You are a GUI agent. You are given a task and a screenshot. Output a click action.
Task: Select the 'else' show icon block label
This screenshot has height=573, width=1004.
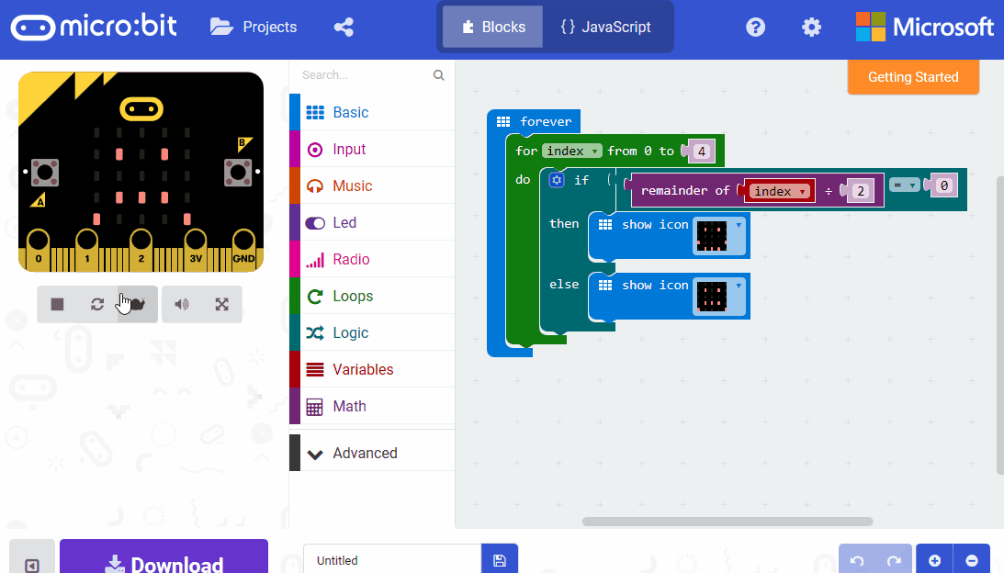click(x=655, y=286)
